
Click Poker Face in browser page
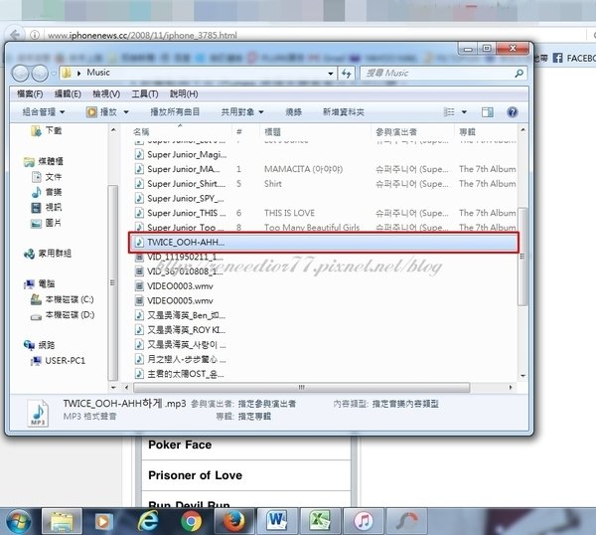click(x=180, y=445)
